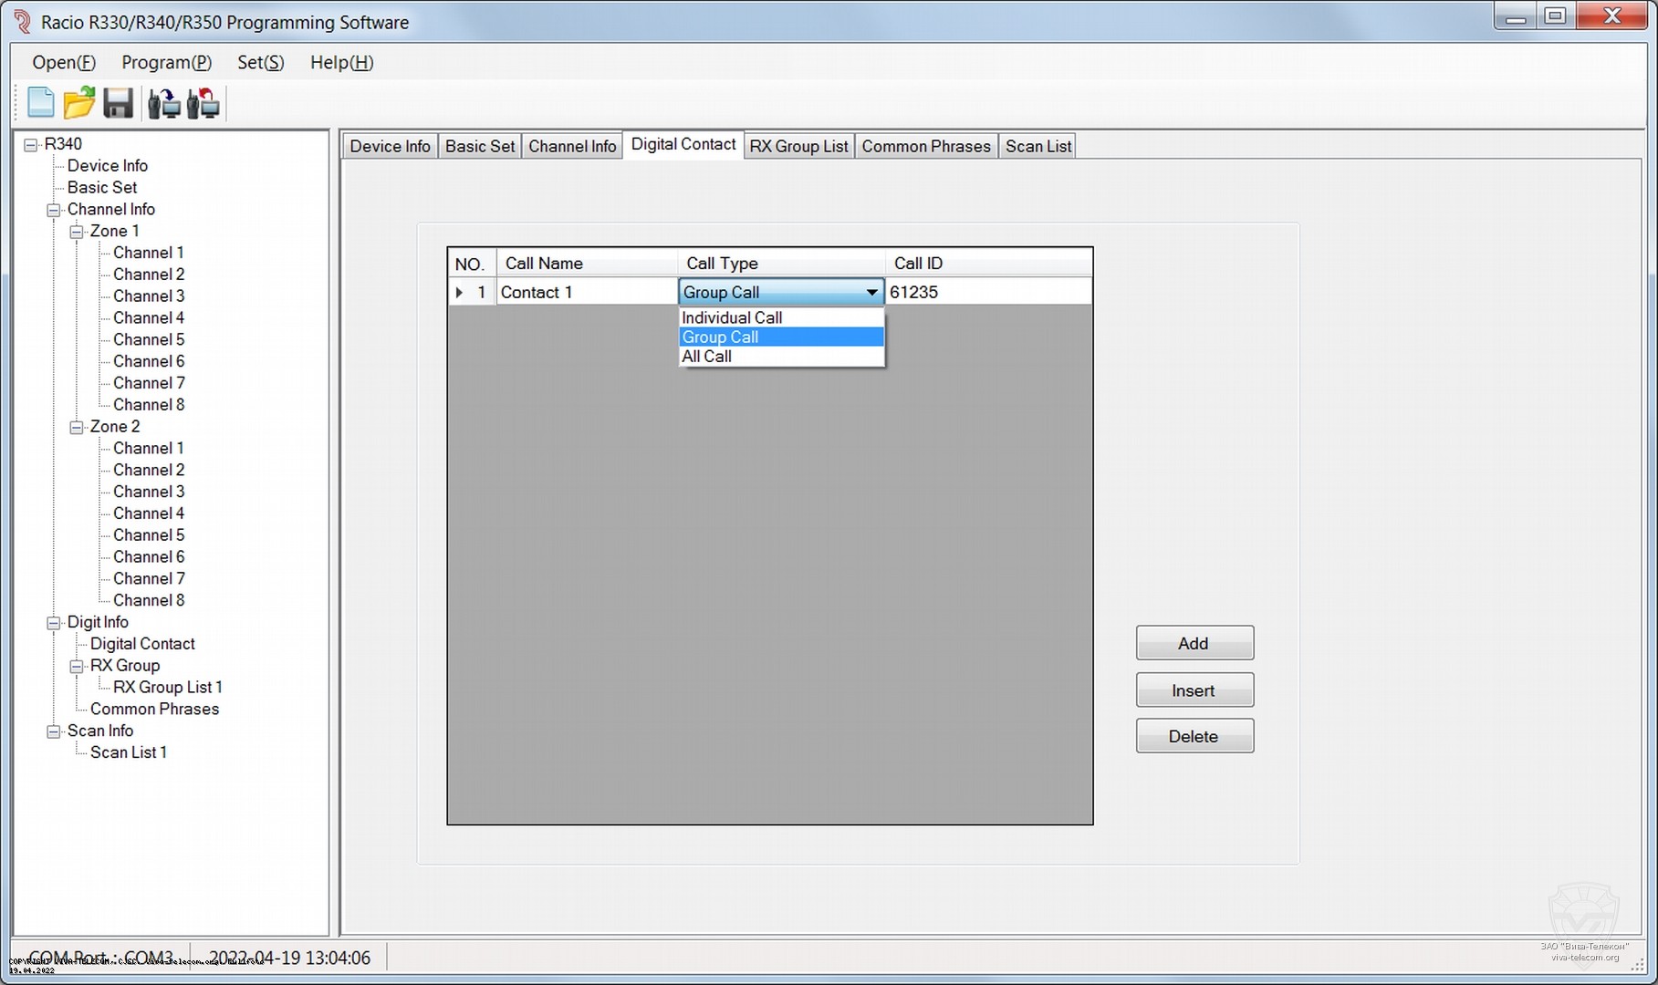Click the Call Type combo box arrow

871,293
